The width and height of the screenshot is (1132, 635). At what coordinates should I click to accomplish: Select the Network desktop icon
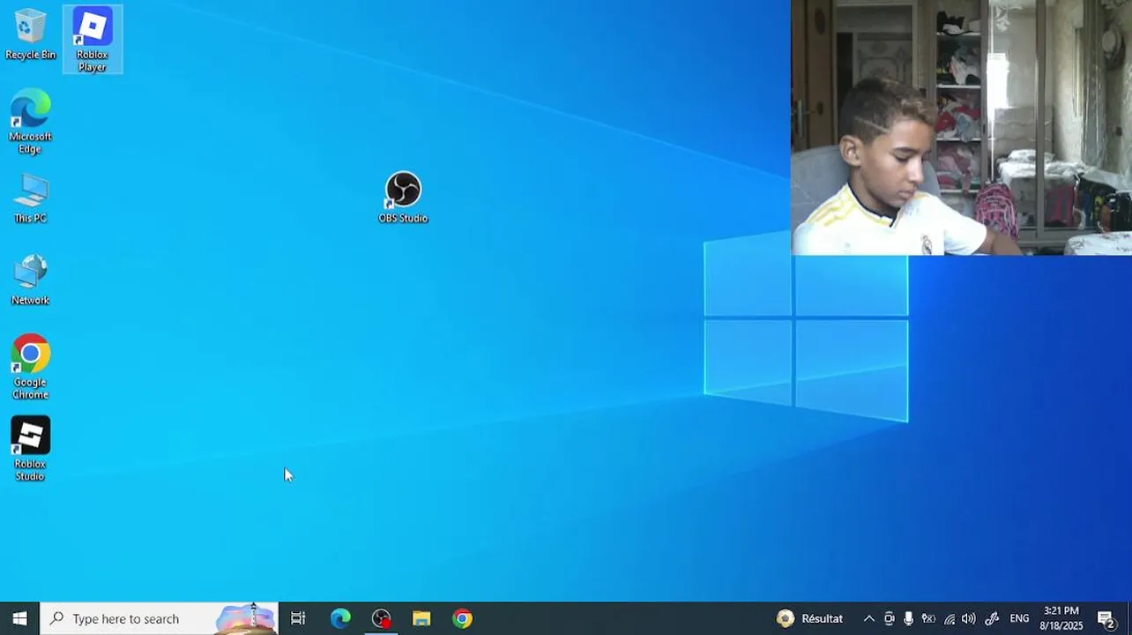(30, 280)
